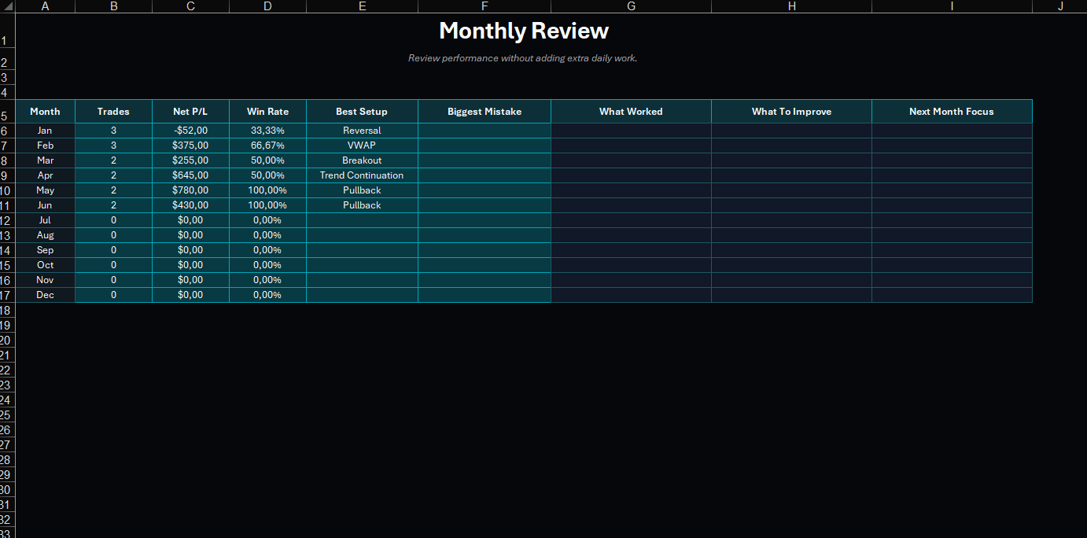Click the 'Trend Continuation' setup cell
This screenshot has width=1087, height=538.
[362, 175]
